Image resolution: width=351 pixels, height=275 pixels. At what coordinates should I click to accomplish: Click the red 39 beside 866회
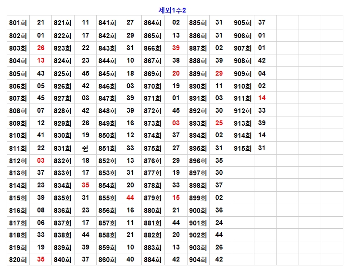(x=175, y=48)
